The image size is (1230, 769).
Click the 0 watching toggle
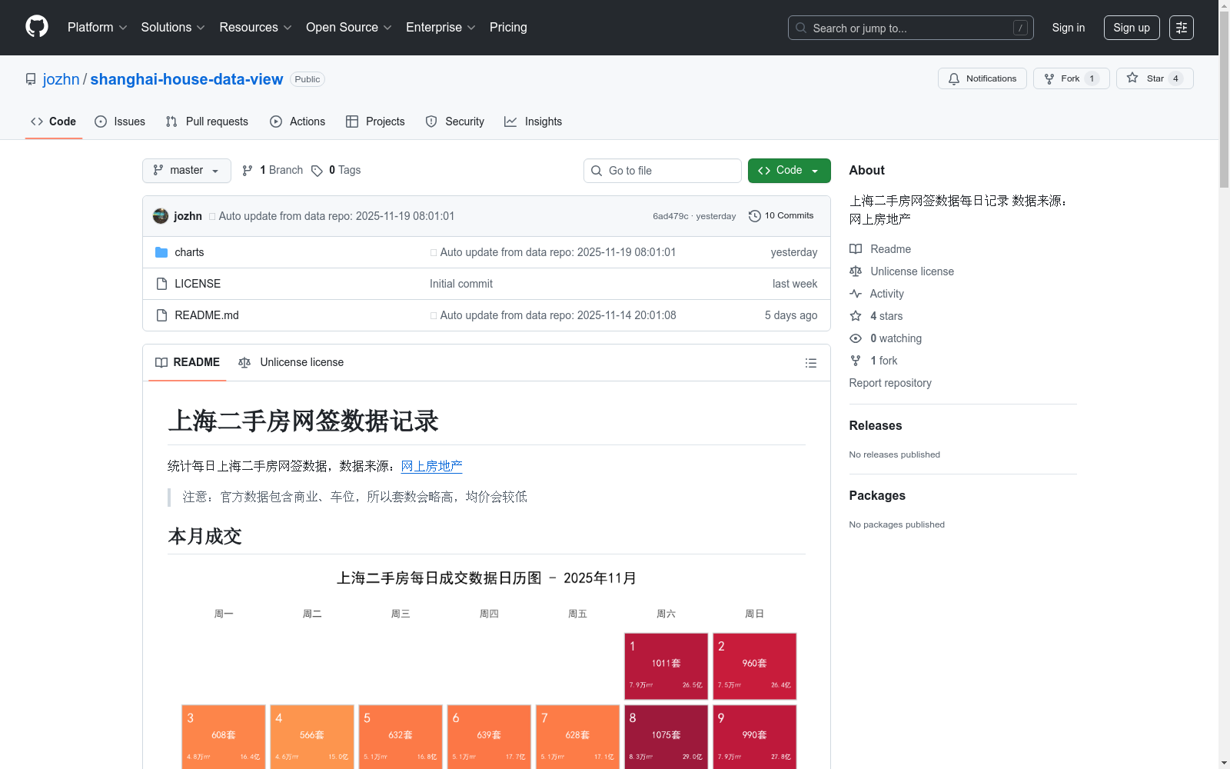click(x=892, y=338)
